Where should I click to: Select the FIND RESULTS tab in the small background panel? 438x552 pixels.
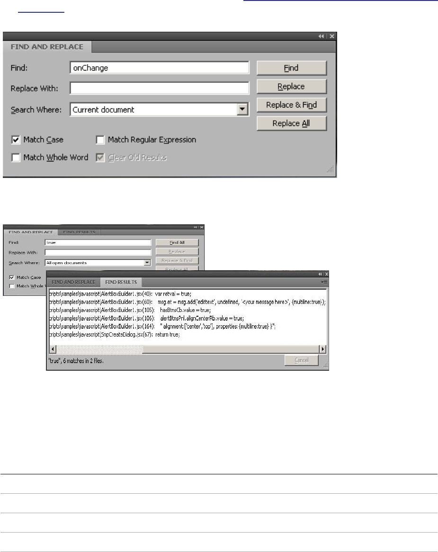(79, 232)
